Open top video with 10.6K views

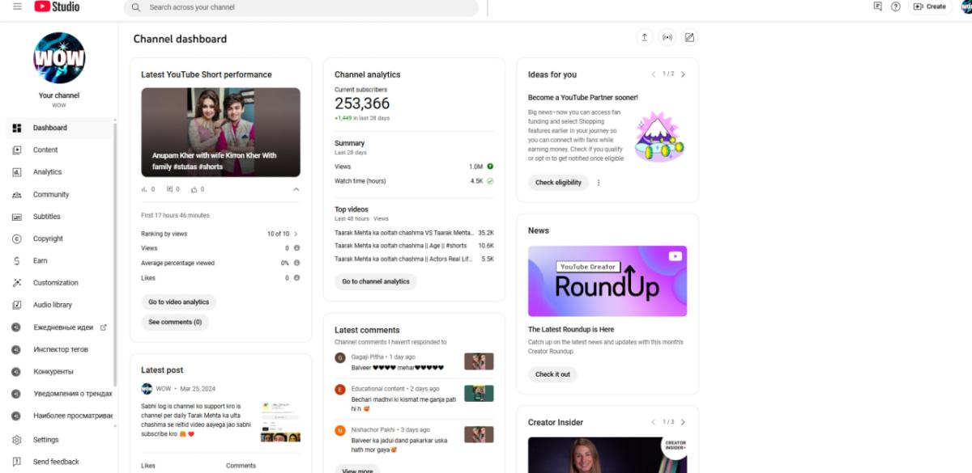[x=414, y=246]
